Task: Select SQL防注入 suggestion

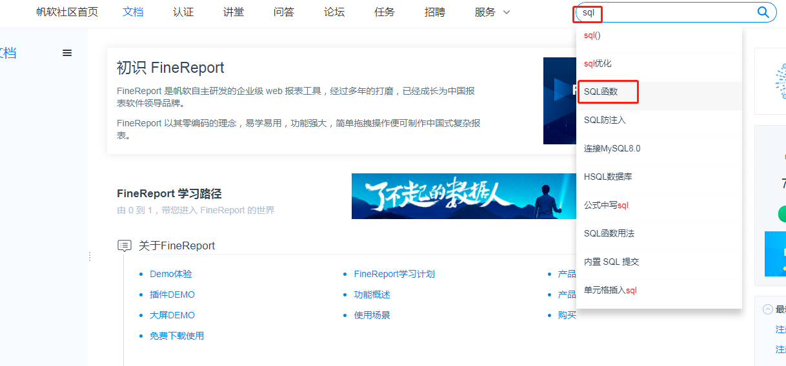Action: click(x=659, y=120)
